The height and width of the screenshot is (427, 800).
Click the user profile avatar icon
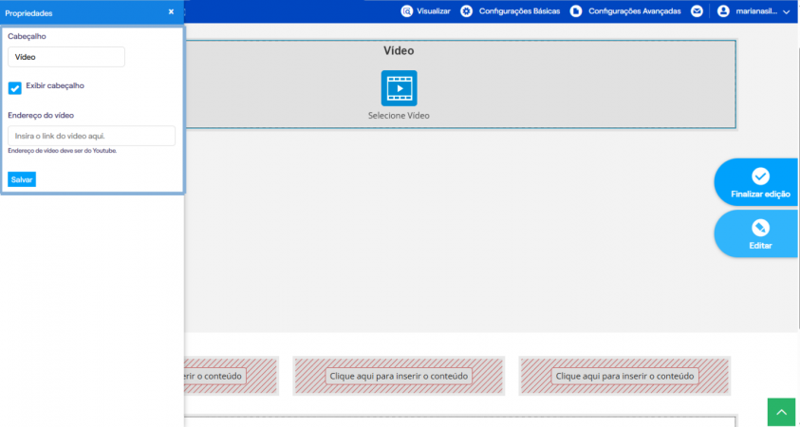point(723,11)
